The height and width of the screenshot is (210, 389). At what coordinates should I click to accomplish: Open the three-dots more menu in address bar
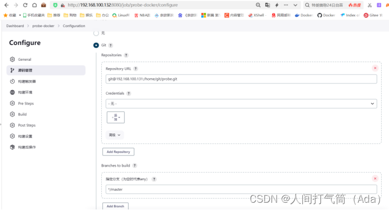point(286,5)
